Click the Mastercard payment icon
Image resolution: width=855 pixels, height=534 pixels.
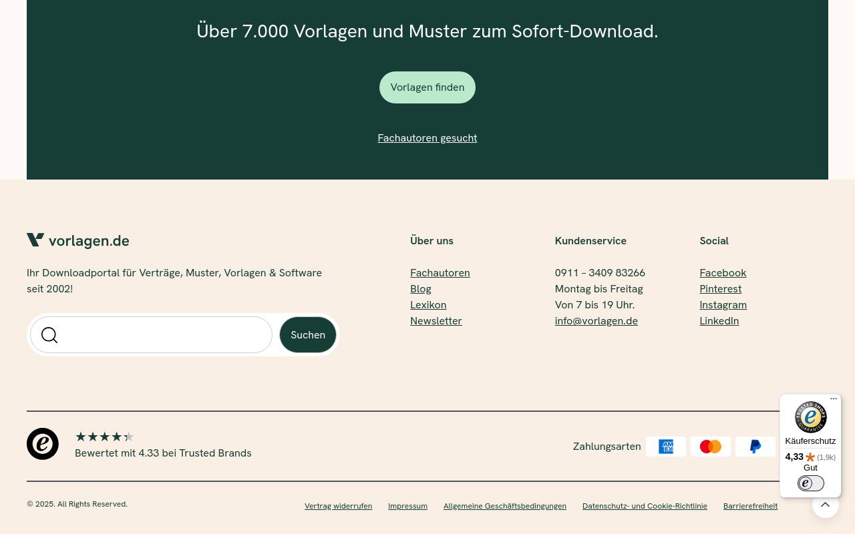point(711,447)
